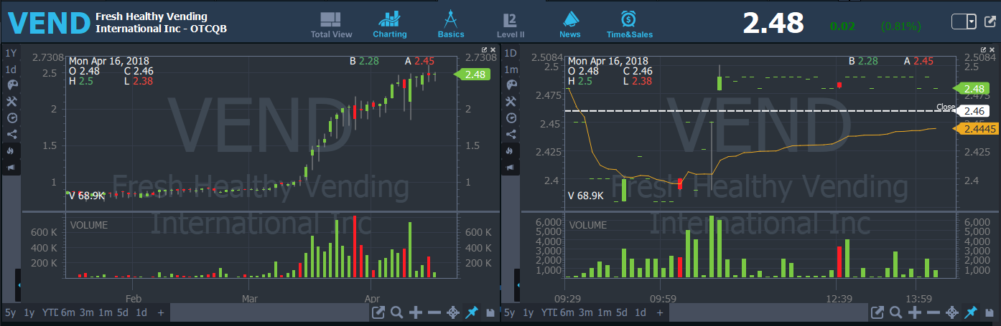Open the Basics tab

pyautogui.click(x=451, y=24)
